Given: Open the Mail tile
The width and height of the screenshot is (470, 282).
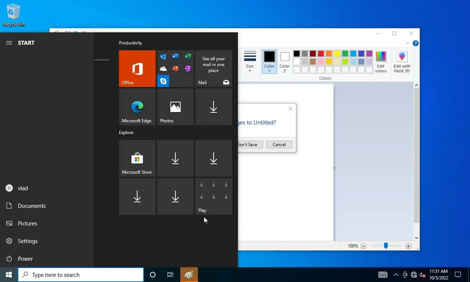Looking at the screenshot, I should [x=214, y=69].
